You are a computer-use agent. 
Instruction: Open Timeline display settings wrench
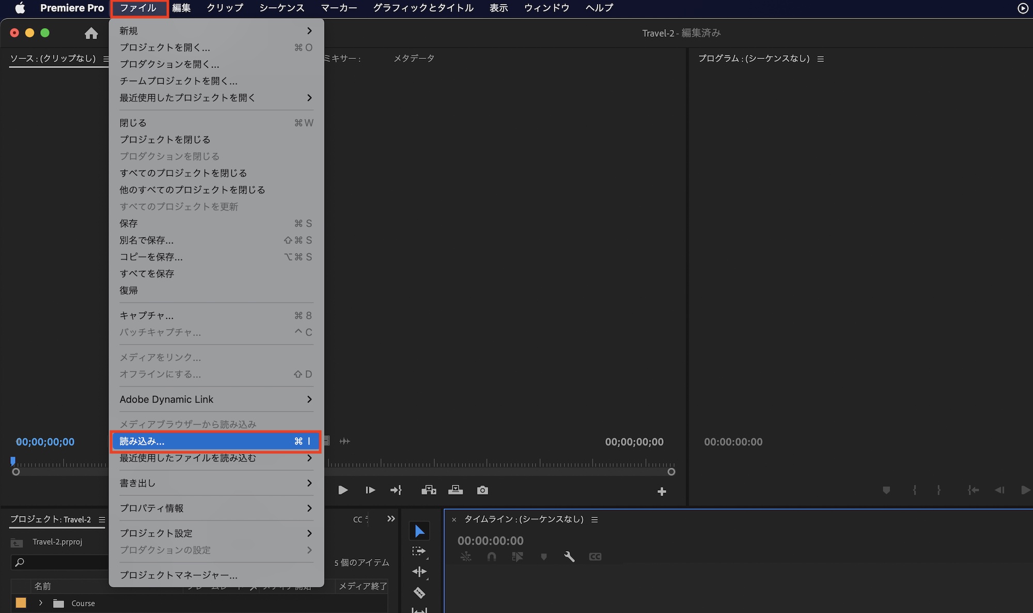coord(569,557)
